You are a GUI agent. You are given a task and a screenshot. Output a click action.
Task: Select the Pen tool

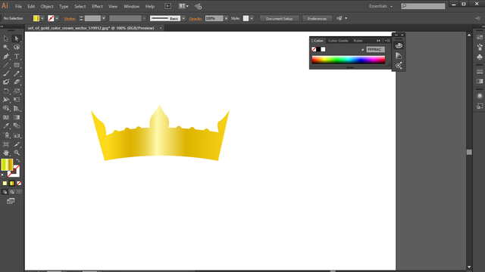[6, 56]
